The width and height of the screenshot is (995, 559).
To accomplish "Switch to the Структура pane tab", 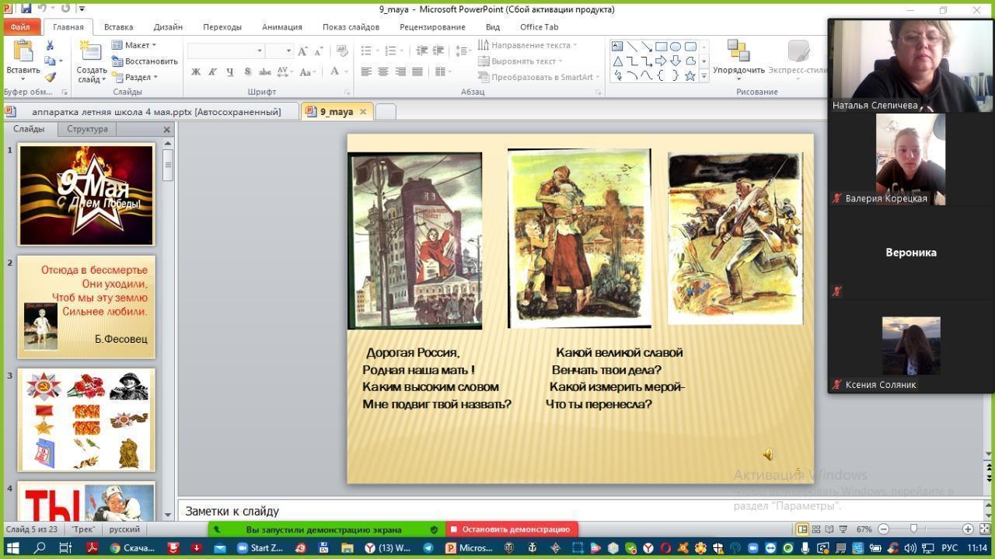I will click(x=87, y=129).
